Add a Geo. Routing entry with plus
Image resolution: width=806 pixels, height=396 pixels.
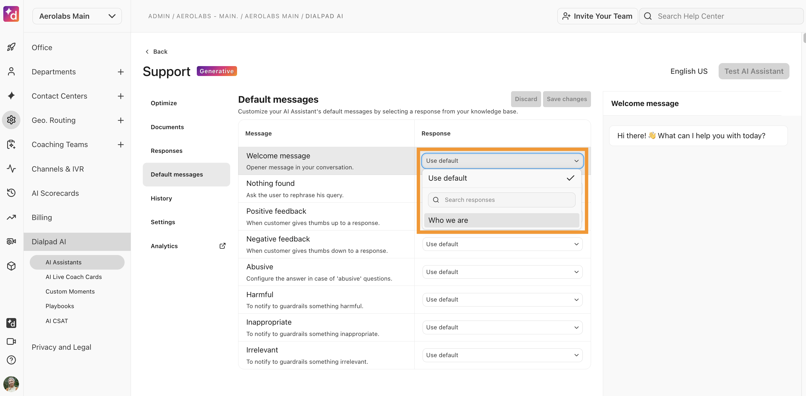(x=121, y=120)
